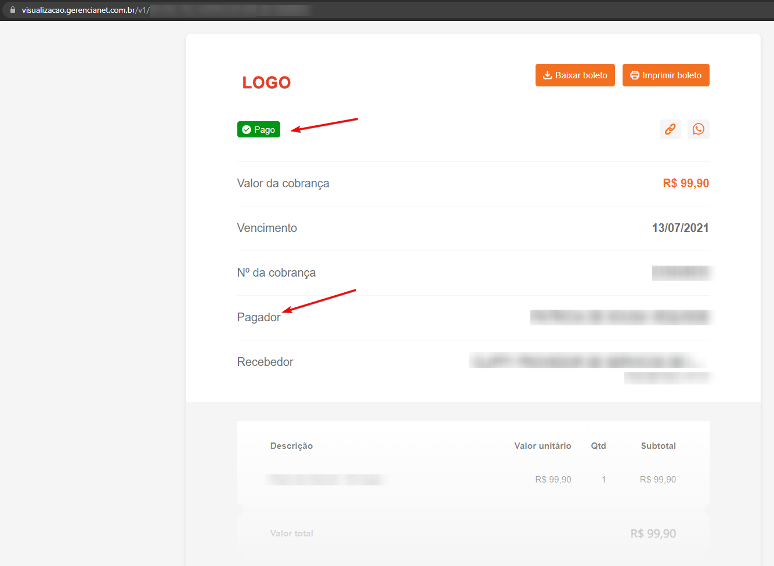Click the Valor unitário column header
774x566 pixels.
[x=542, y=446]
